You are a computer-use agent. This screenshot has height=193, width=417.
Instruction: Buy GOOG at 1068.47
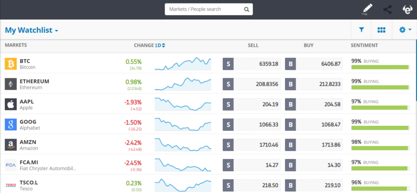pos(314,124)
